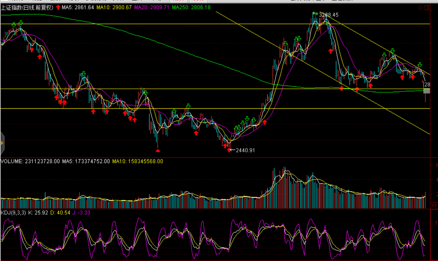438x261 pixels.
Task: Click the X1 zoom scale button
Action: (x=434, y=206)
